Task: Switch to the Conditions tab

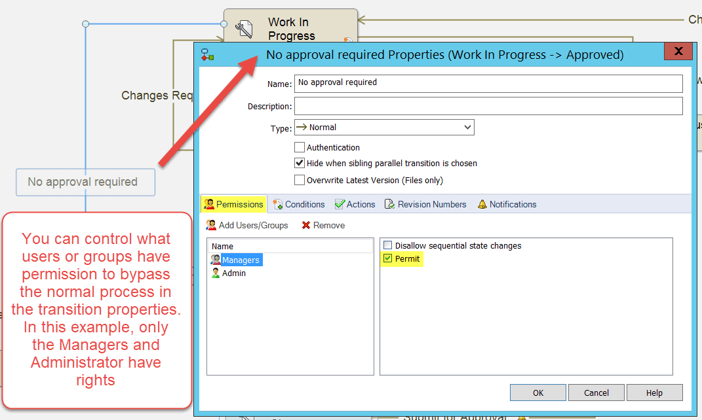Action: [x=299, y=204]
